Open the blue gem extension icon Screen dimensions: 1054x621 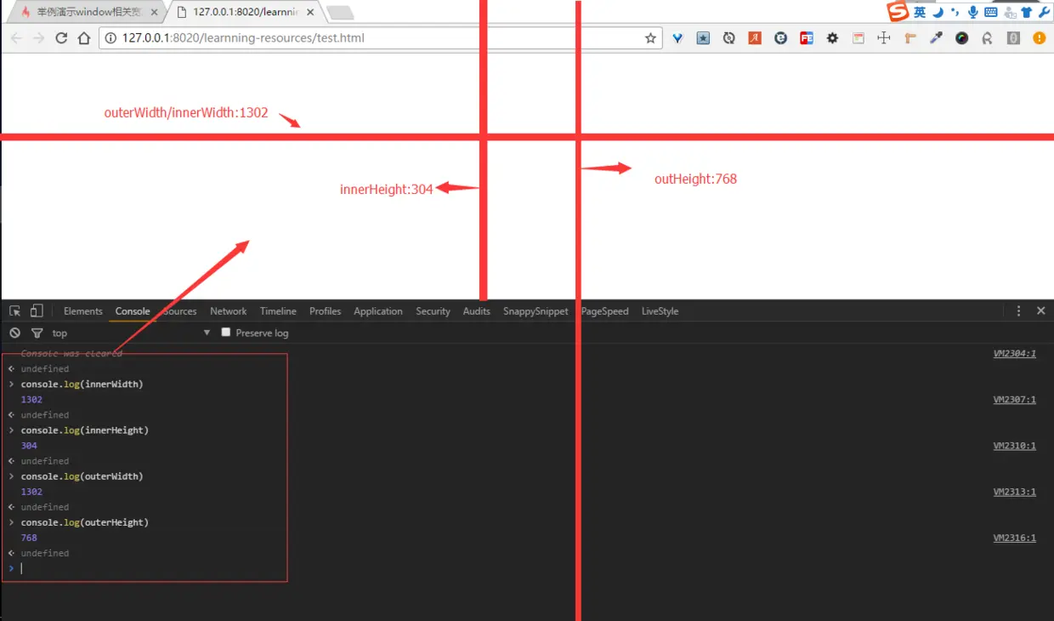(x=677, y=38)
